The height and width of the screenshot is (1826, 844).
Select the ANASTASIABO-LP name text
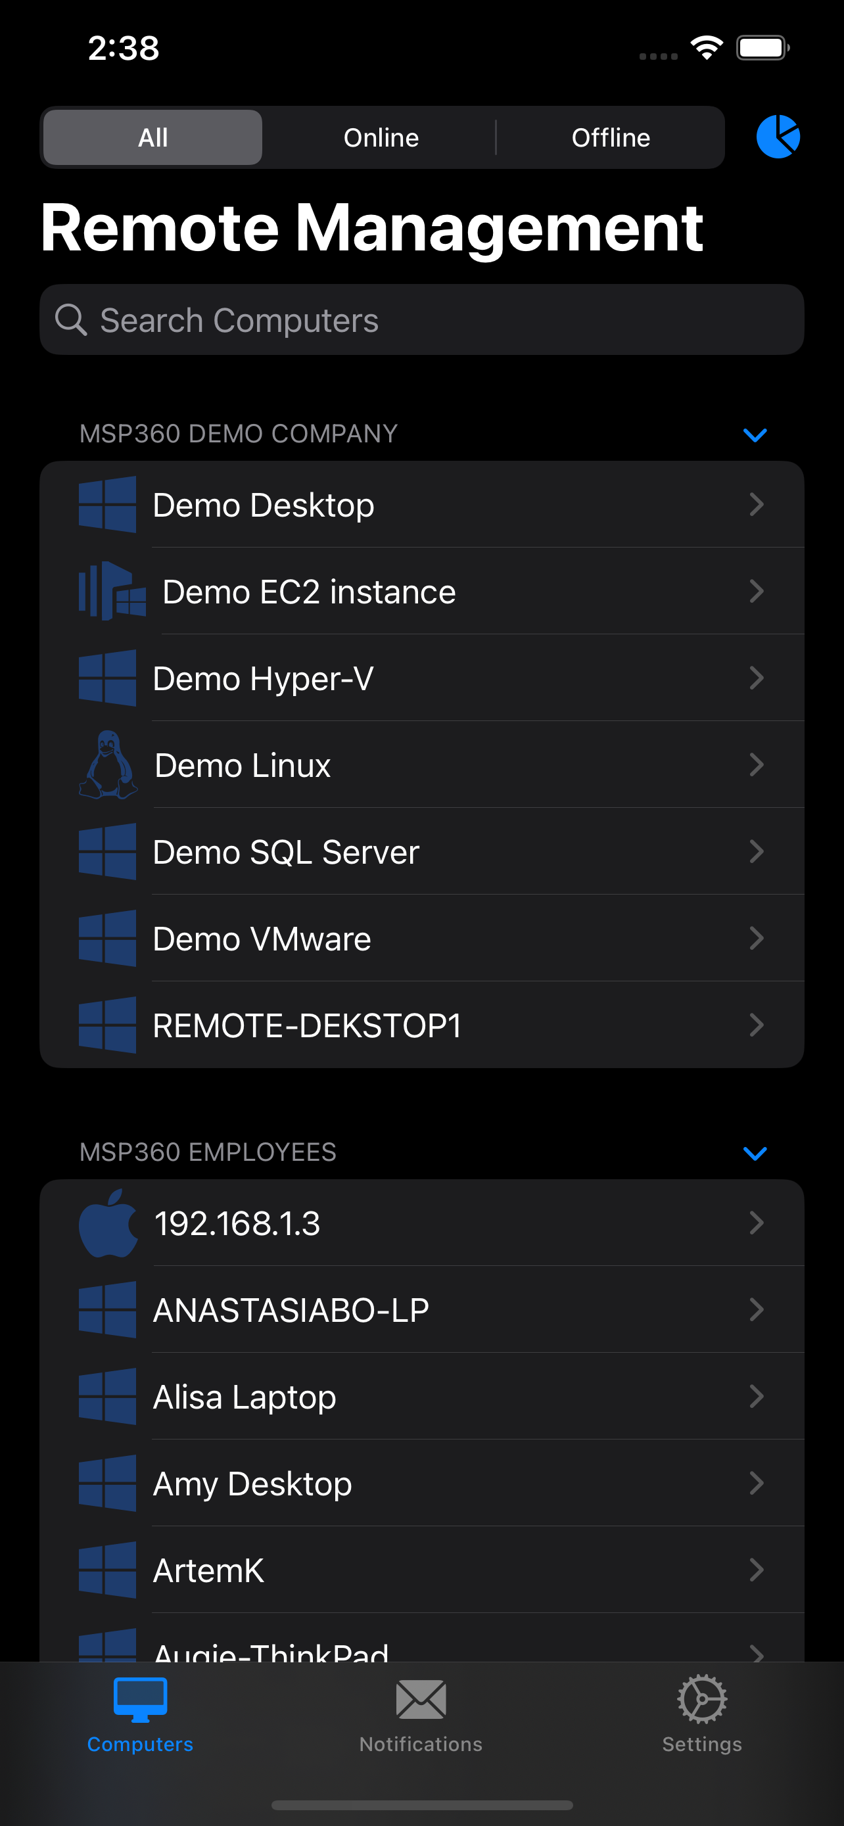(291, 1311)
